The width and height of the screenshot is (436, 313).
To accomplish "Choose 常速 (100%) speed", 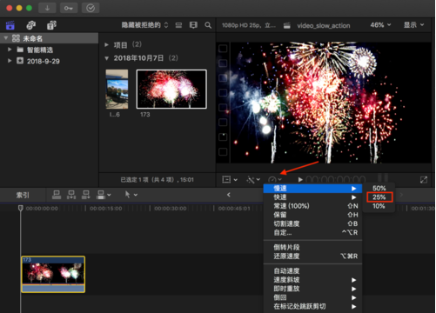I will click(312, 206).
